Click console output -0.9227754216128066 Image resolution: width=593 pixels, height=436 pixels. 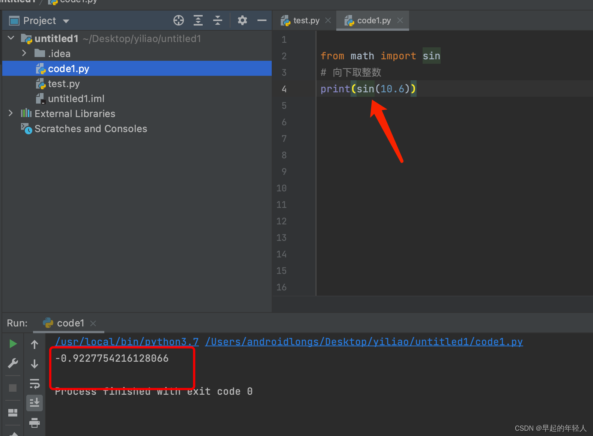pyautogui.click(x=112, y=358)
